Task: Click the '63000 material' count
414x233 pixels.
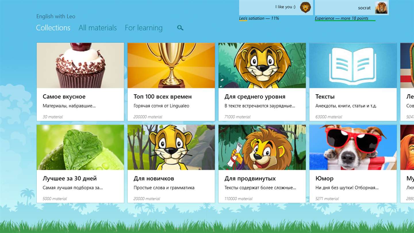Action: (x=329, y=117)
